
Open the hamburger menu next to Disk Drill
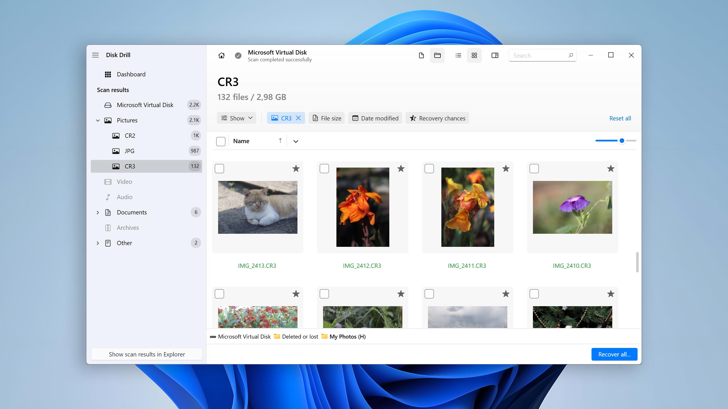click(95, 55)
